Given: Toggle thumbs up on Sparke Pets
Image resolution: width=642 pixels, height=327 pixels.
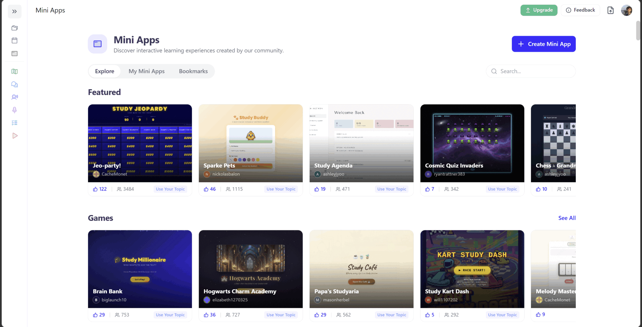Looking at the screenshot, I should click(x=206, y=189).
